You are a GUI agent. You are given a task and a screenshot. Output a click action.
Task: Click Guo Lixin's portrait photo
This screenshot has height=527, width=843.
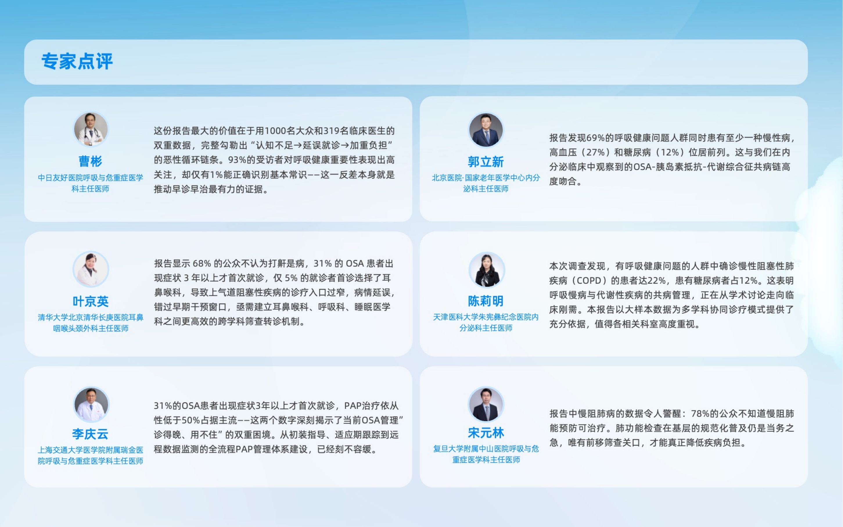coord(486,130)
